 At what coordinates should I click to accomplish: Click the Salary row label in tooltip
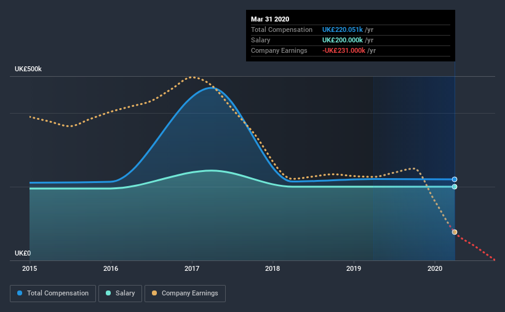[261, 40]
